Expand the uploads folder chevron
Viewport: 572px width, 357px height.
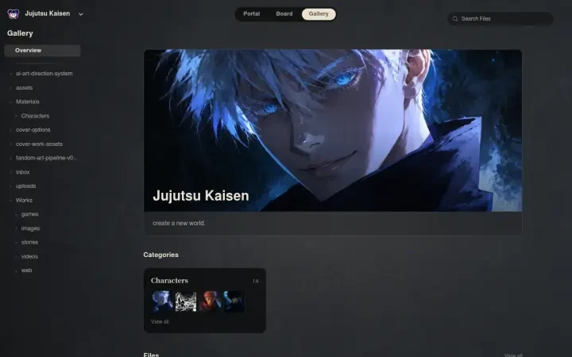(x=10, y=186)
